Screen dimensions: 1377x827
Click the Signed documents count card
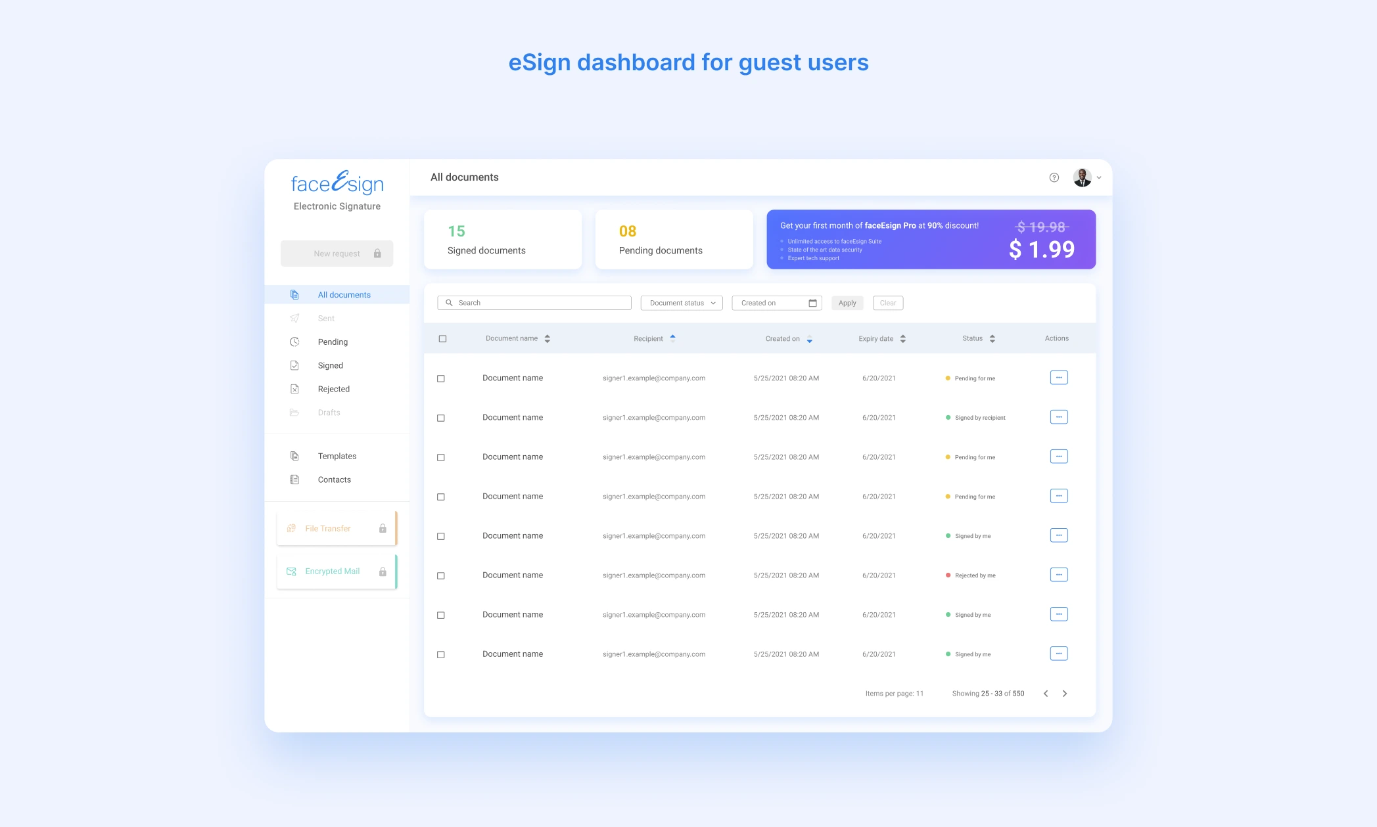pyautogui.click(x=503, y=240)
